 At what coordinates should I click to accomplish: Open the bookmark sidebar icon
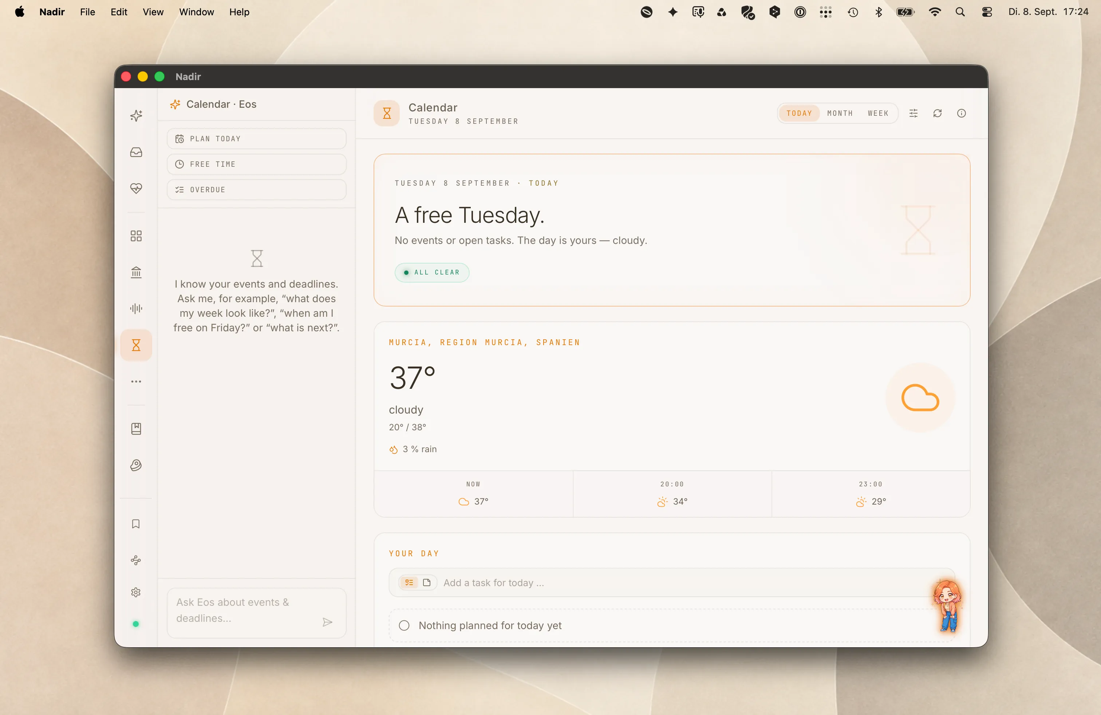(x=136, y=524)
